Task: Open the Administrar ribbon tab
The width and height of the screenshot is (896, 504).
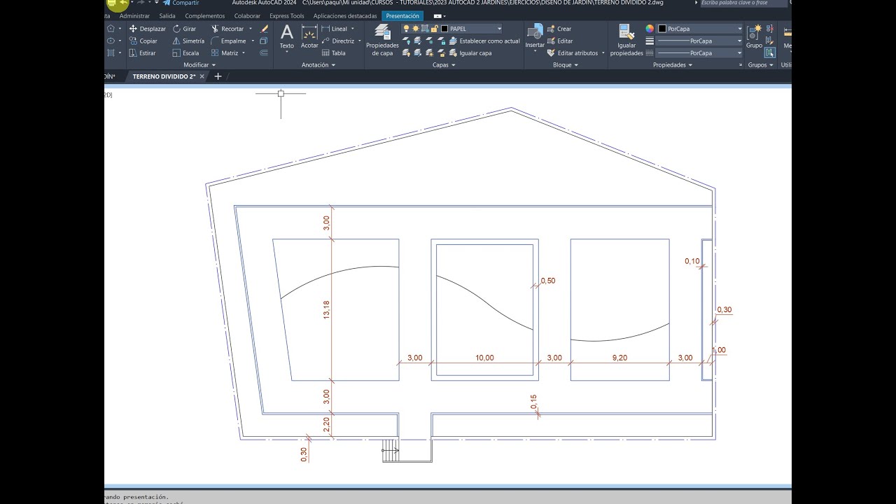Action: coord(134,15)
